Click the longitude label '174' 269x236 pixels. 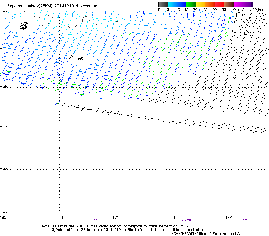172,217
